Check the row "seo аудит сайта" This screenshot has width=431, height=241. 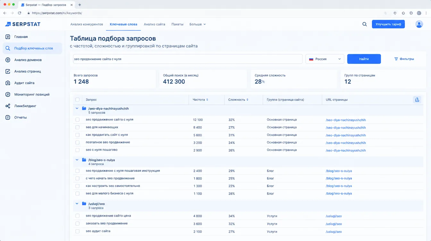pyautogui.click(x=77, y=231)
